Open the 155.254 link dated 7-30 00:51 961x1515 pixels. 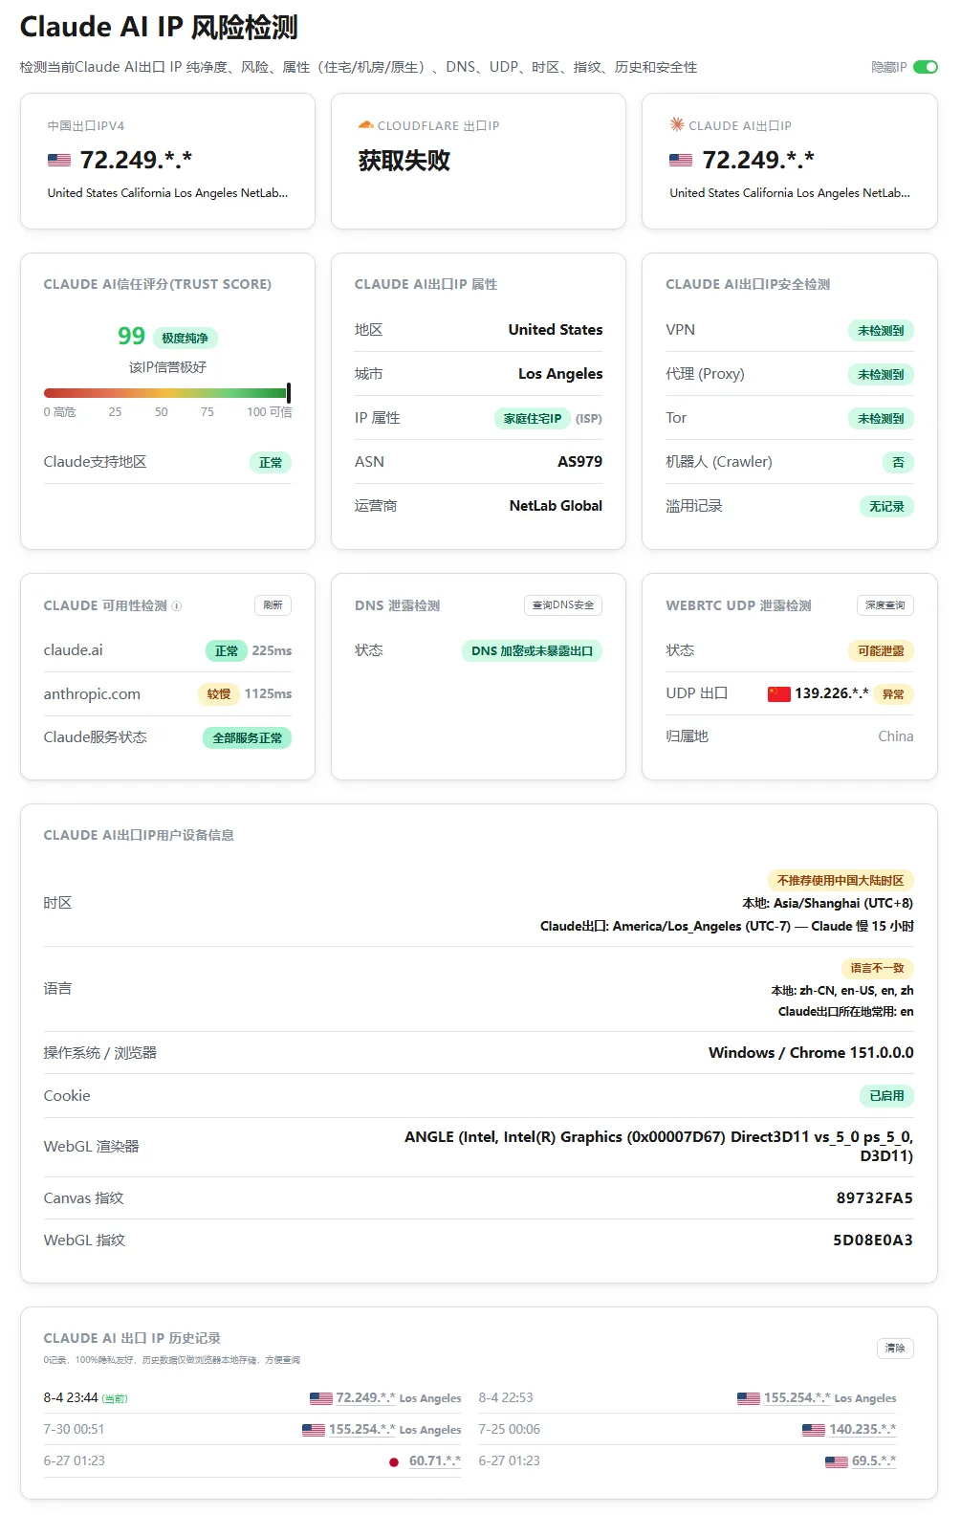362,1430
